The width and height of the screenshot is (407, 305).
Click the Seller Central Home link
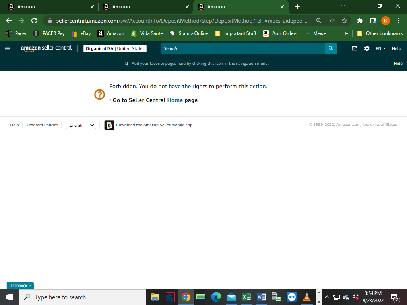(175, 100)
